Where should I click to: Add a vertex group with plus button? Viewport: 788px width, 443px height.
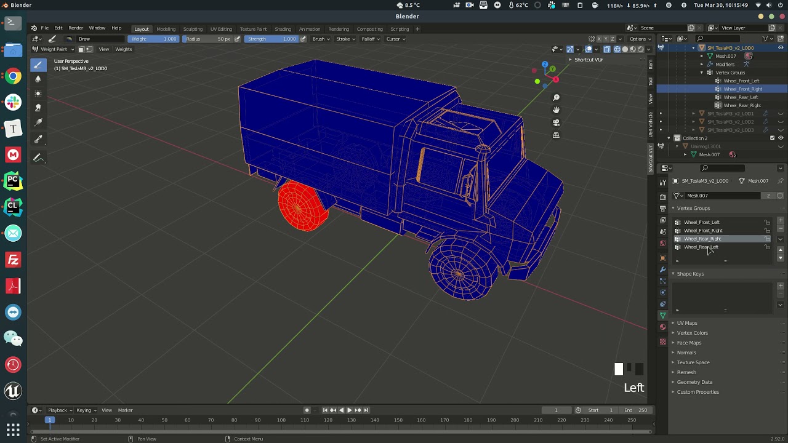(781, 220)
